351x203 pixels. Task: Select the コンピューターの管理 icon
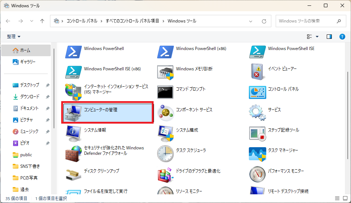(73, 113)
